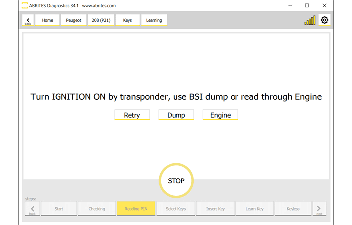
Task: Go to Home breadcrumb
Action: (x=48, y=20)
